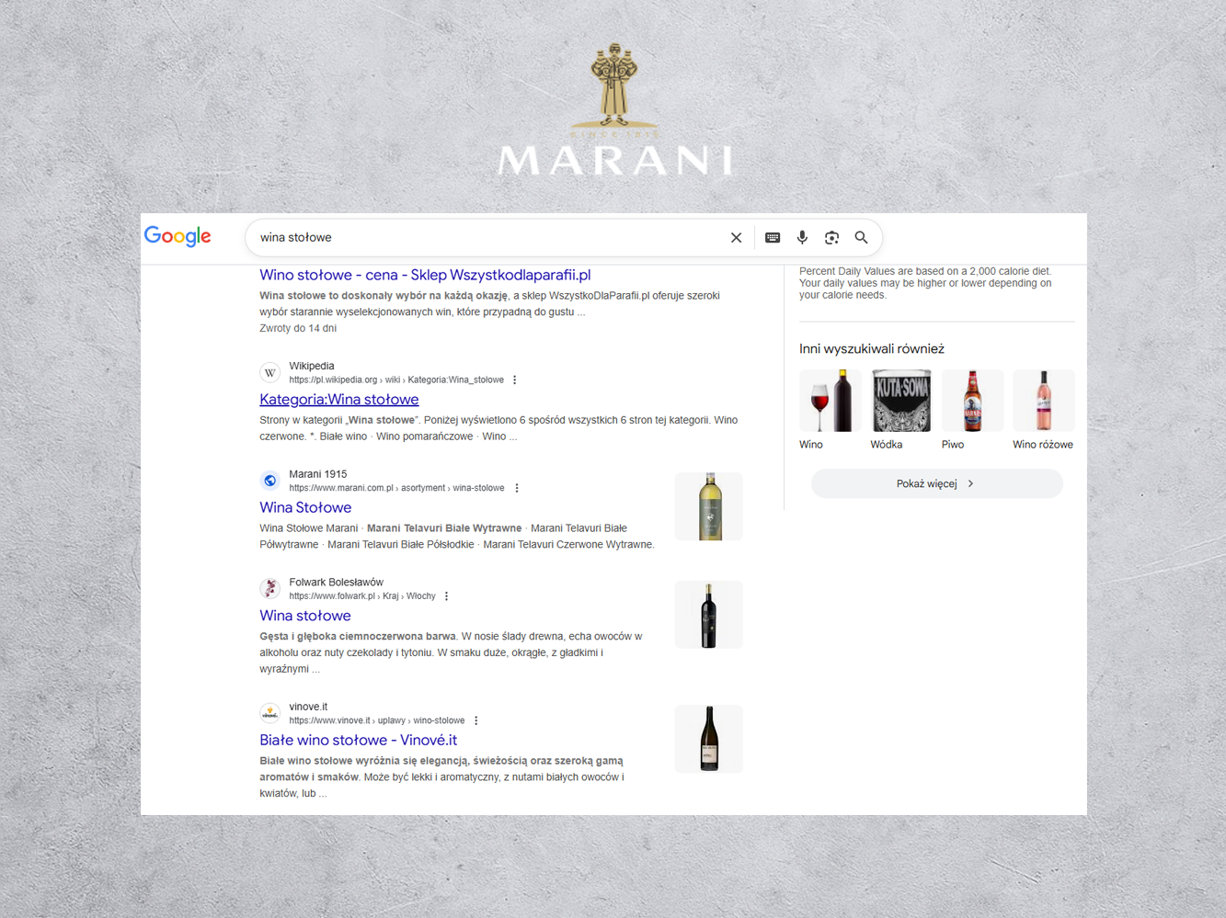Viewport: 1226px width, 918px height.
Task: Click the Folwark Bolesławów site favicon
Action: (x=269, y=588)
